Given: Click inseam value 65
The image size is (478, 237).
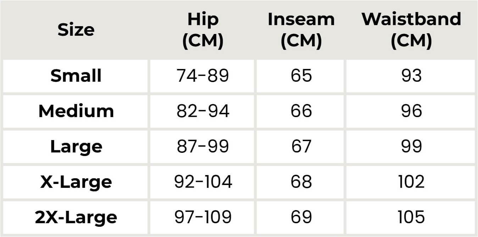Looking at the screenshot, I should 301,76.
